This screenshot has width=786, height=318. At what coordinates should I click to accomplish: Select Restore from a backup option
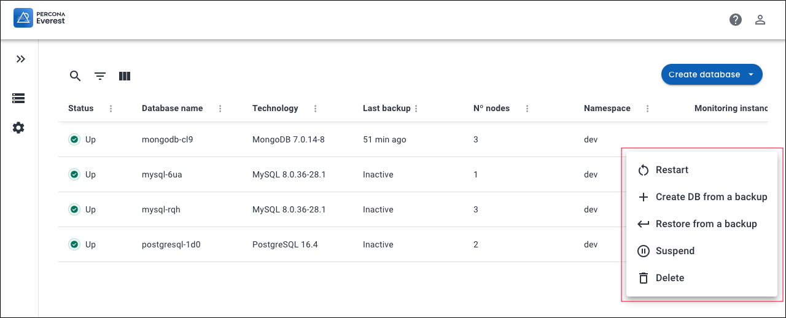coord(706,224)
